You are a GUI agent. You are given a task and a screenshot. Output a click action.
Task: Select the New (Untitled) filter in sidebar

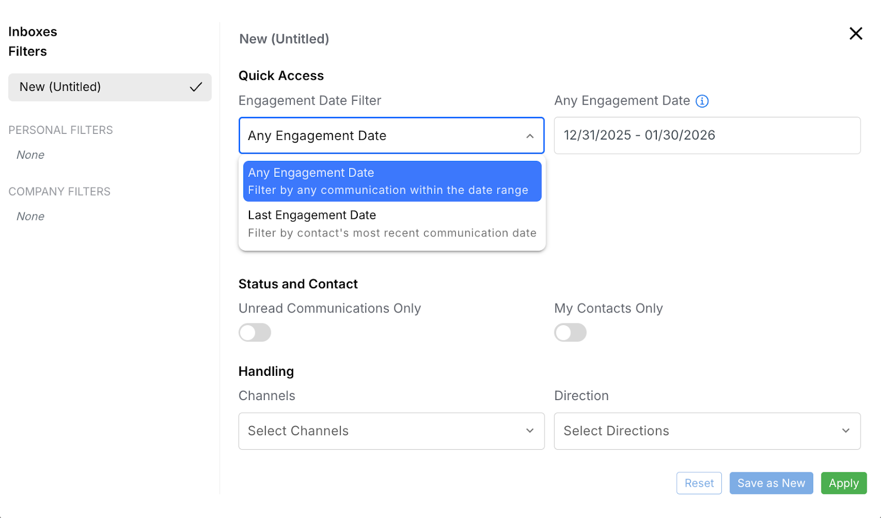[x=99, y=87]
